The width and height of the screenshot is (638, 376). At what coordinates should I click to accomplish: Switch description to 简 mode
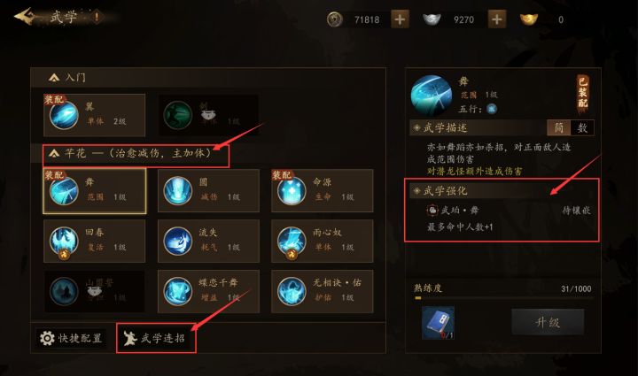(x=559, y=128)
